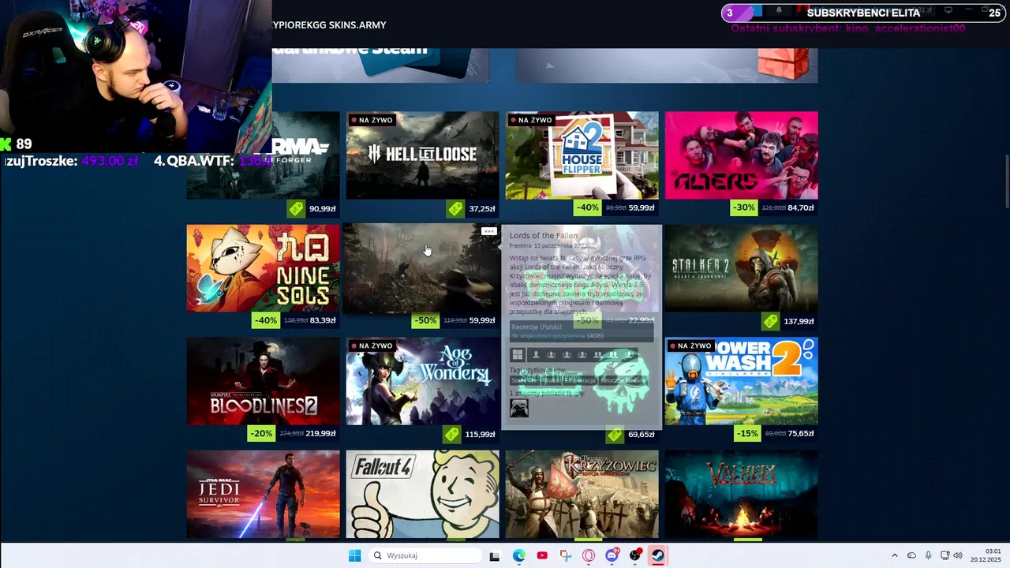Click the green coupon tag under S.T.A.L.K.E.R. 2
1010x568 pixels.
click(771, 321)
